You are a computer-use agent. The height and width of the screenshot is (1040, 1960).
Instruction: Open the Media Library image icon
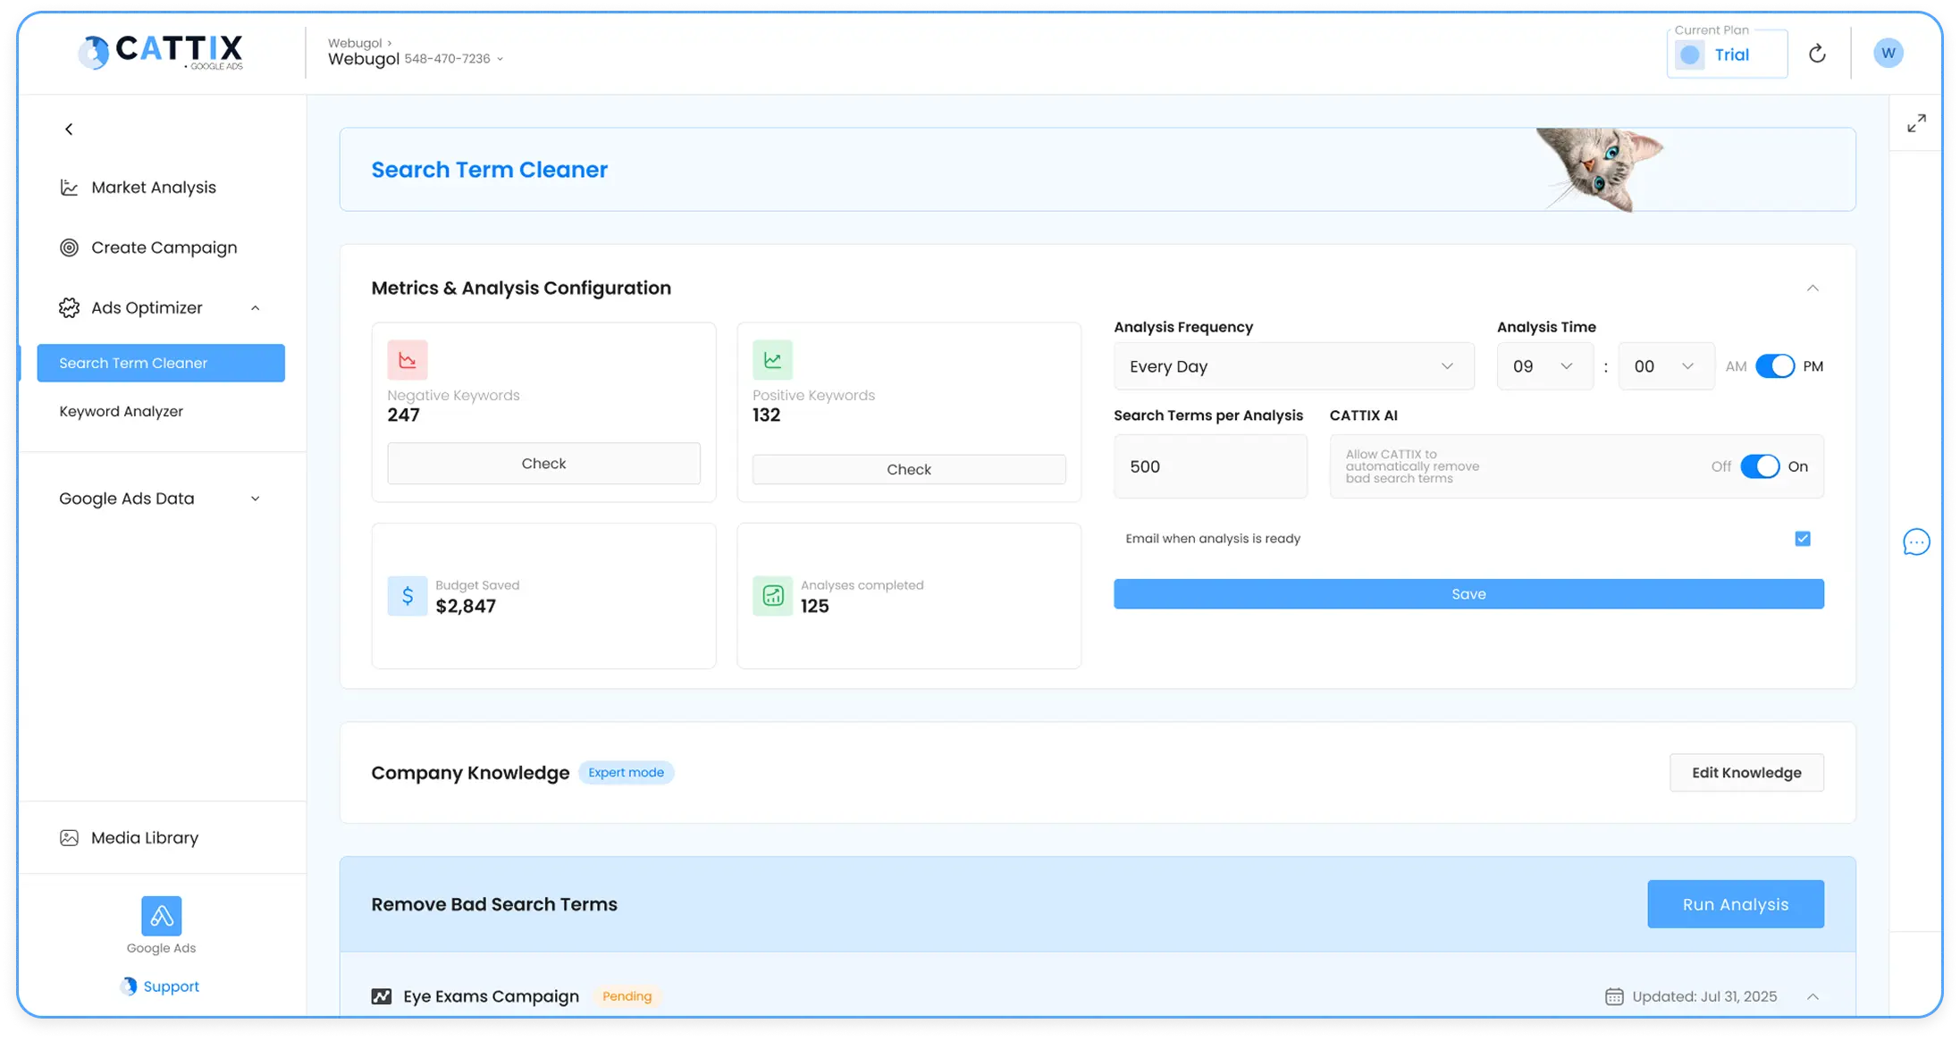[70, 837]
